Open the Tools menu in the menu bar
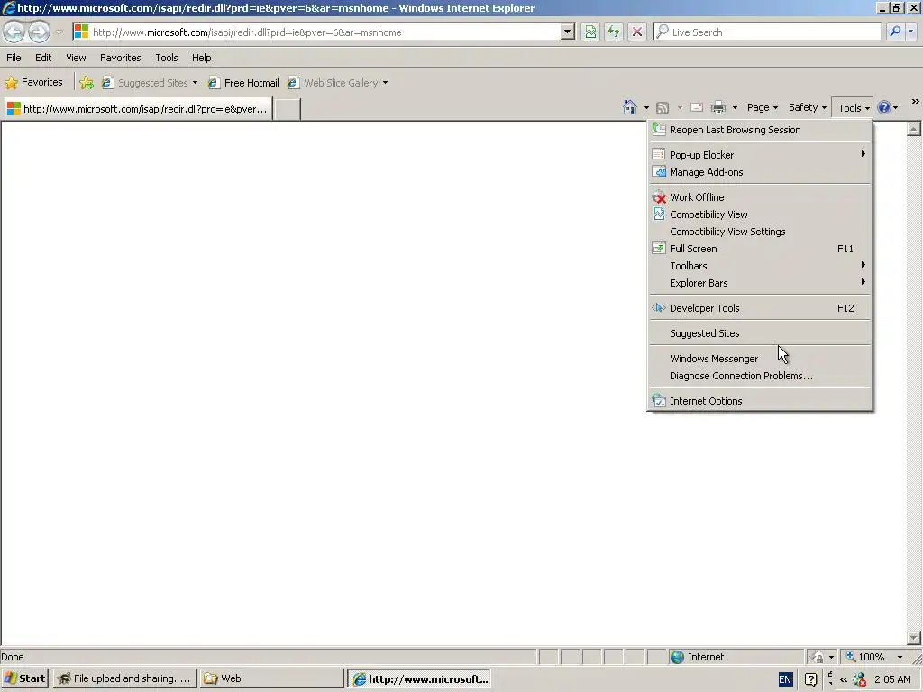923x692 pixels. coord(167,58)
